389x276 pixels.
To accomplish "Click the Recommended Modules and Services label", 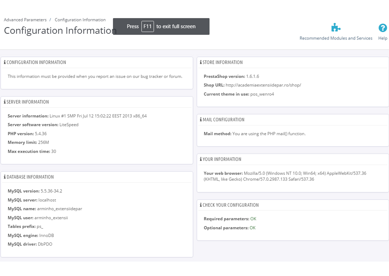I will pos(336,38).
